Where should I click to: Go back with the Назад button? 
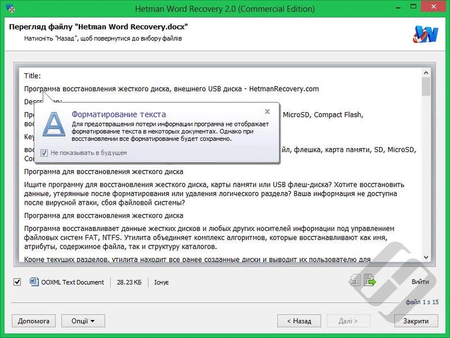click(x=299, y=320)
